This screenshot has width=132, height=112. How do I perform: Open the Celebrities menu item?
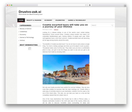coord(60,20)
